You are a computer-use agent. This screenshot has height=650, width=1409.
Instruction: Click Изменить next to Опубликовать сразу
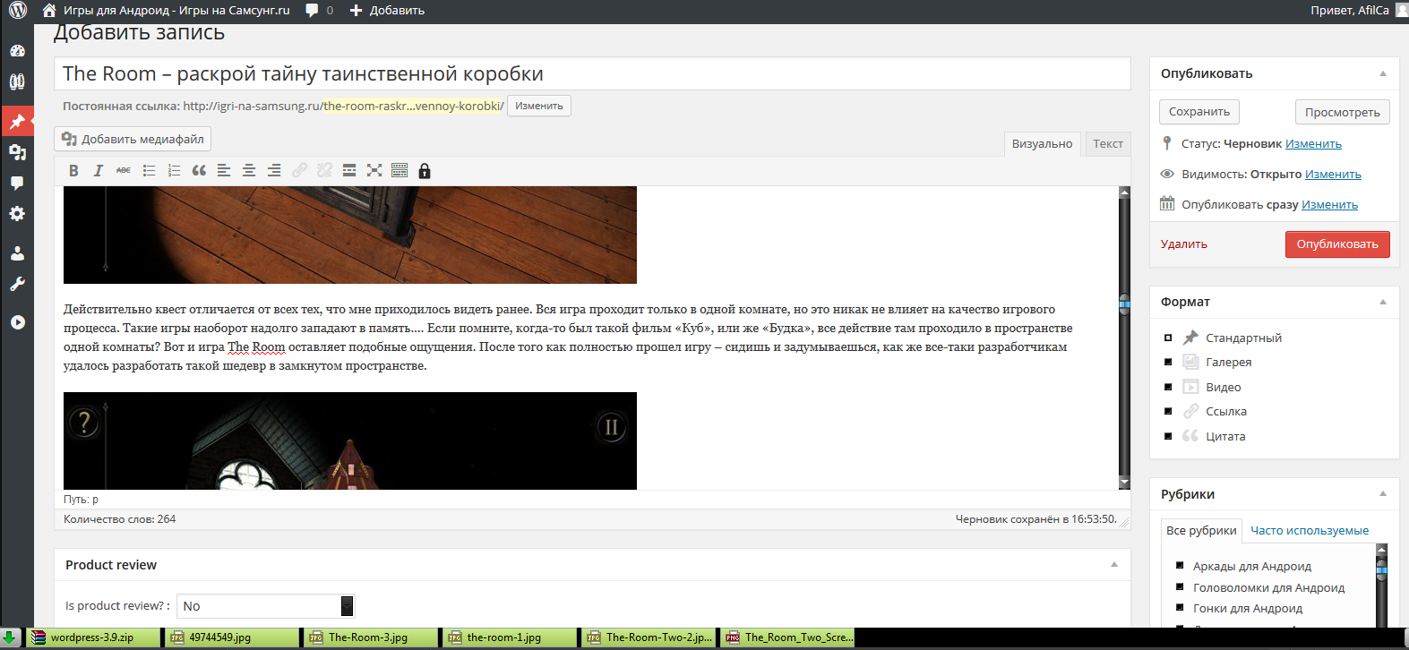1329,205
